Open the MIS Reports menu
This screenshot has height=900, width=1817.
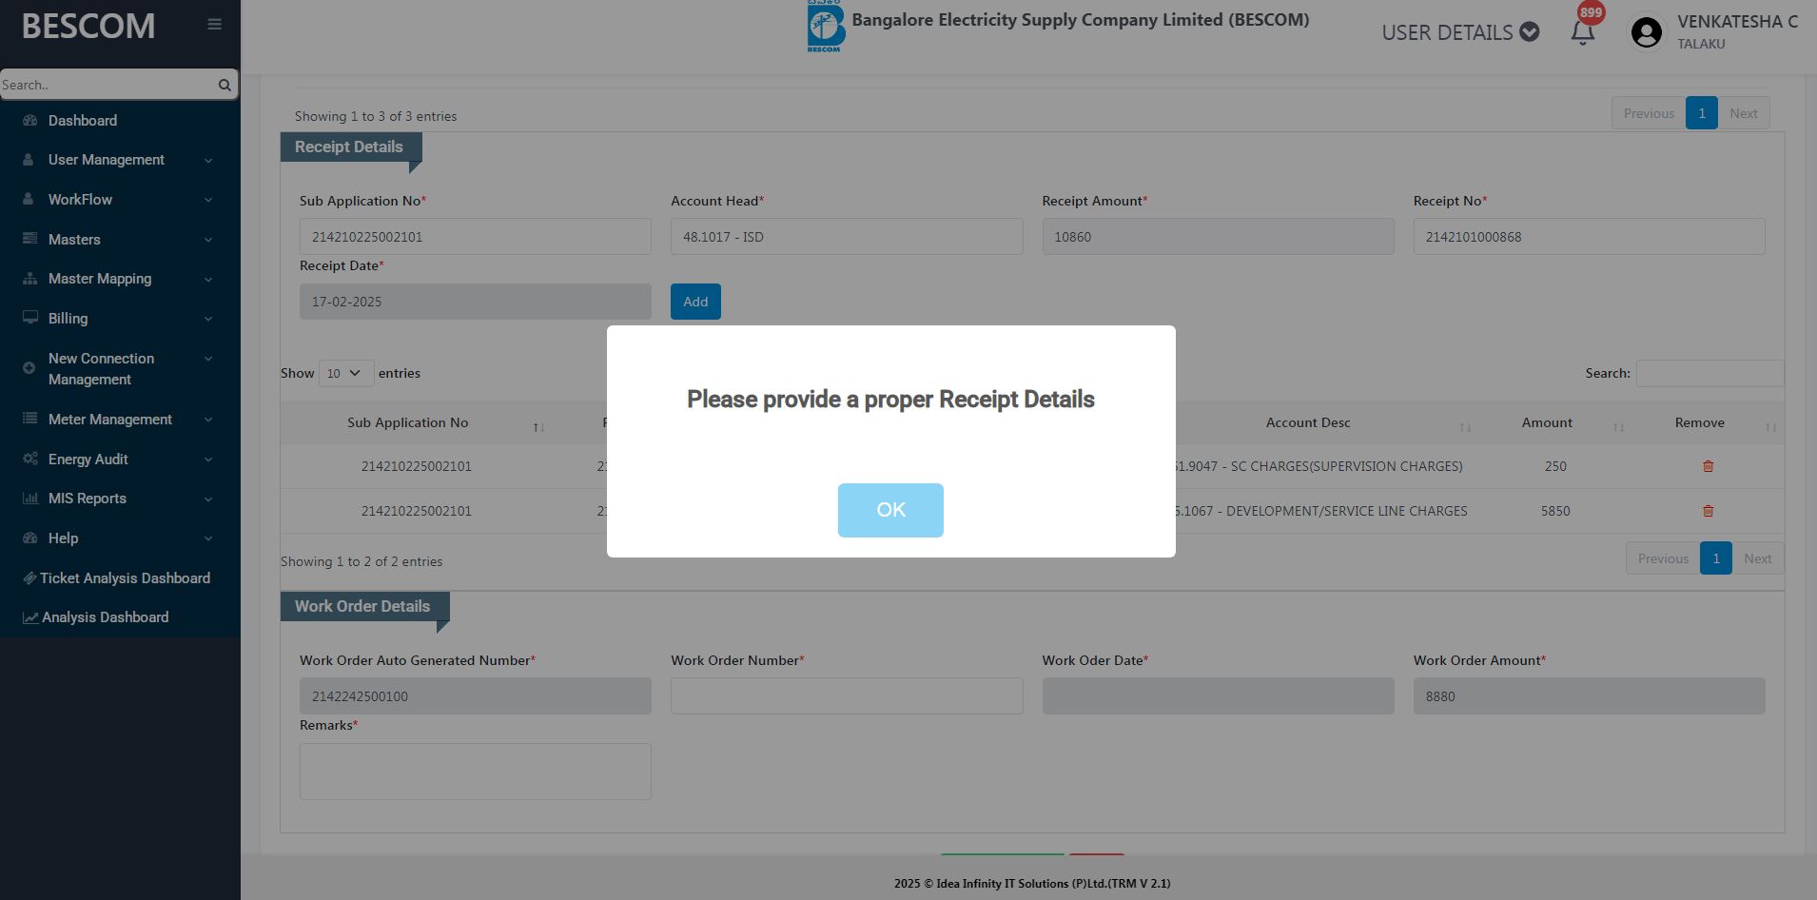tap(88, 499)
